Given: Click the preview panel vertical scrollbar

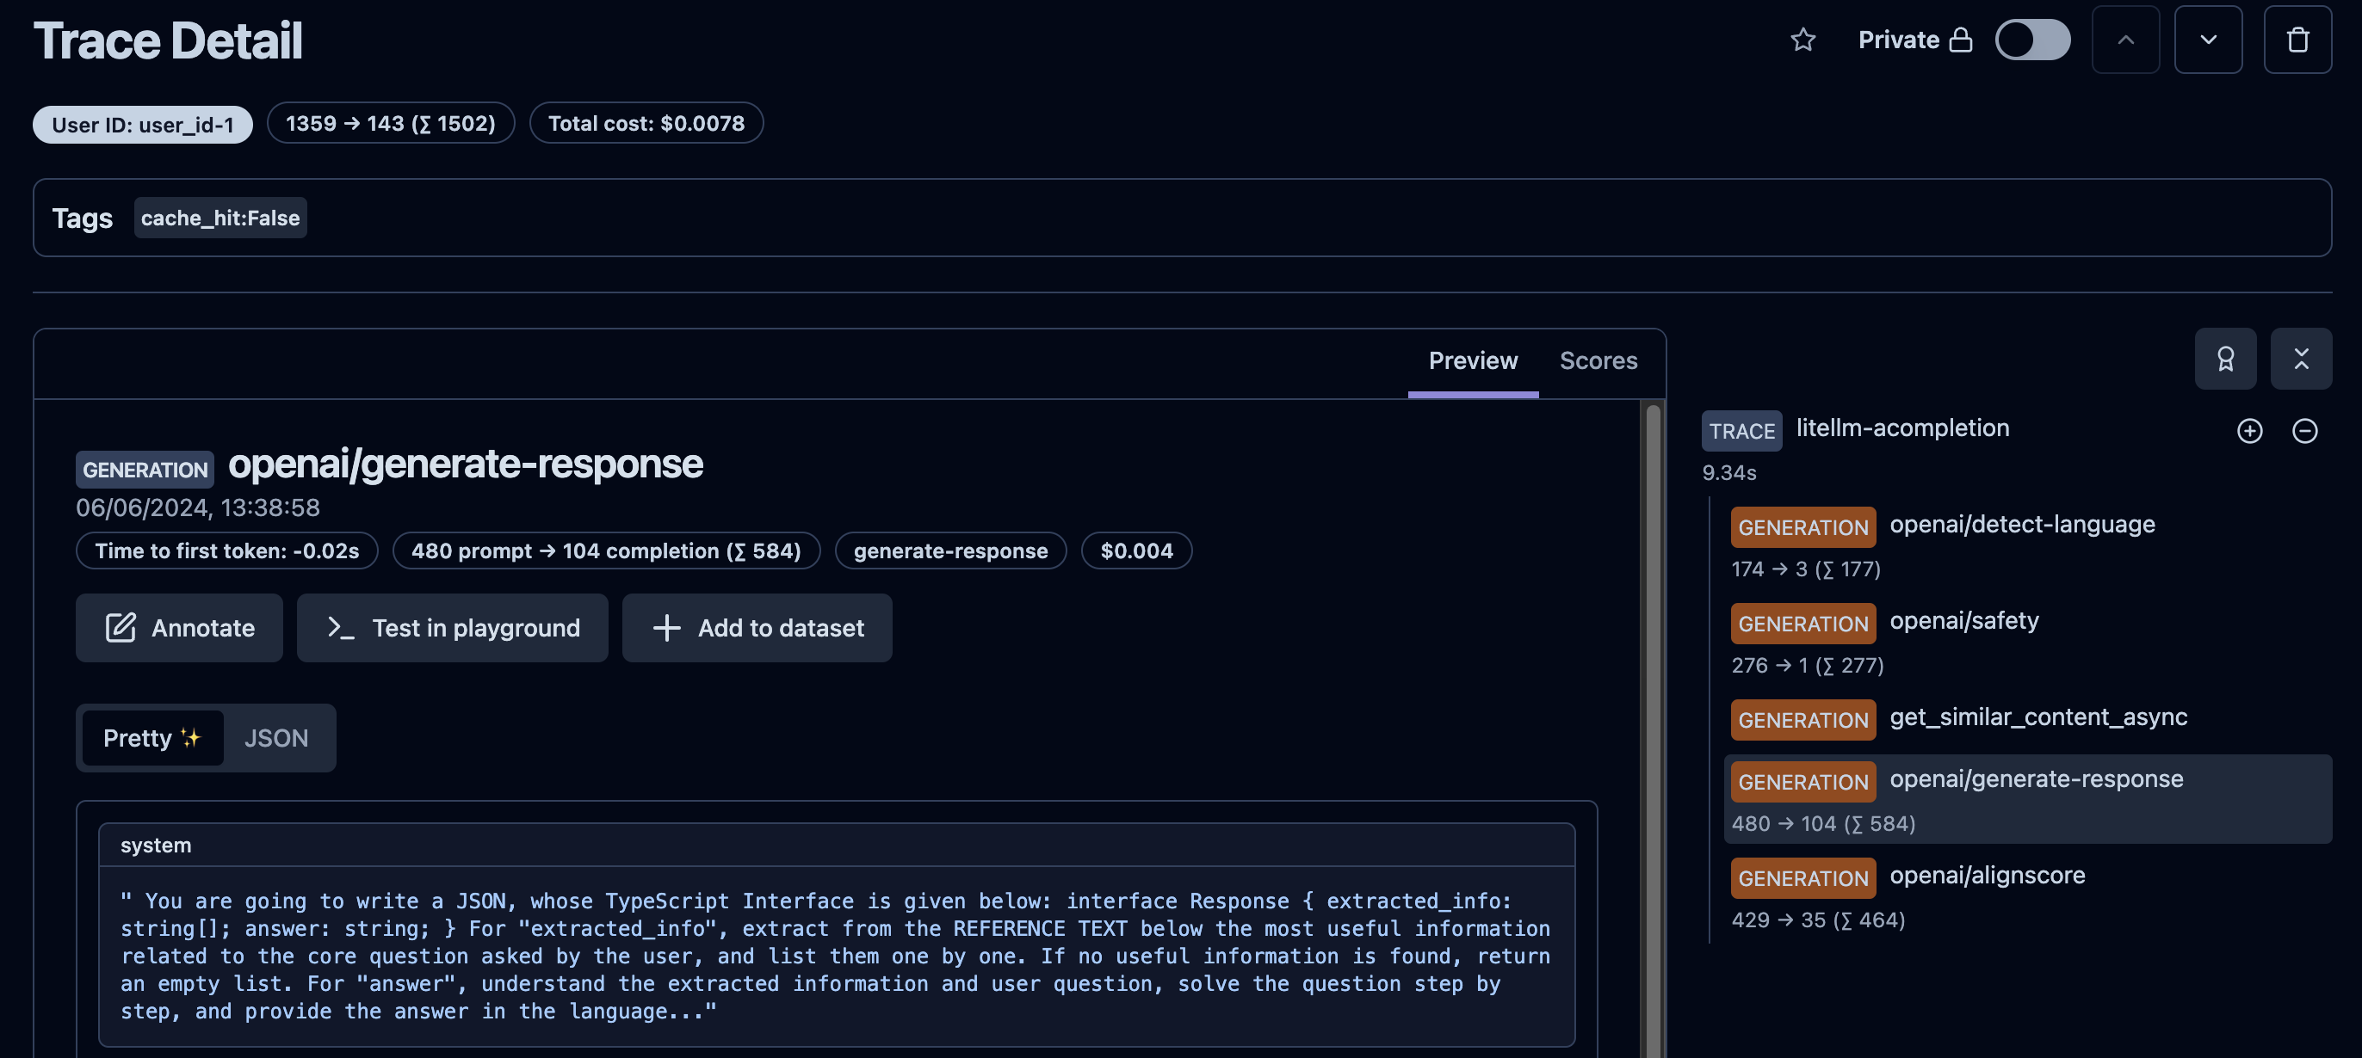Looking at the screenshot, I should coord(1654,731).
